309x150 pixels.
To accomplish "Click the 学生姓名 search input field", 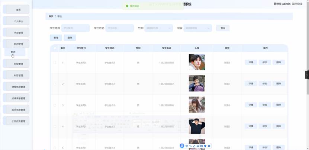I will click(x=120, y=28).
